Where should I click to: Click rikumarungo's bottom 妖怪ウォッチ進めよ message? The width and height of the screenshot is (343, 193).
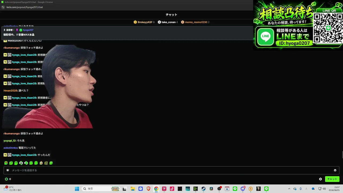[32, 133]
